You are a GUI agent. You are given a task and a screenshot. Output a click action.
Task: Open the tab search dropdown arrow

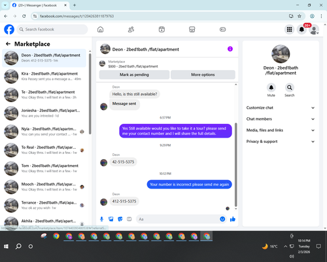5,5
